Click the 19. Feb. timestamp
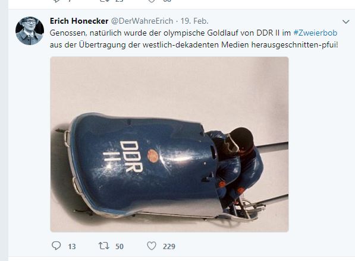 pos(194,21)
